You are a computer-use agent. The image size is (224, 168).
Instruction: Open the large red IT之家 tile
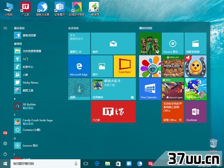(x=113, y=112)
